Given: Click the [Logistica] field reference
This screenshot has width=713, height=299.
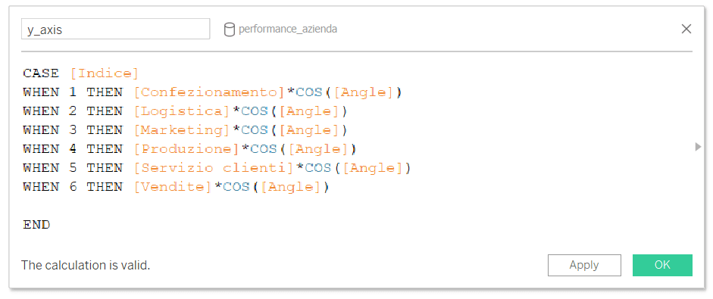Looking at the screenshot, I should (x=183, y=111).
